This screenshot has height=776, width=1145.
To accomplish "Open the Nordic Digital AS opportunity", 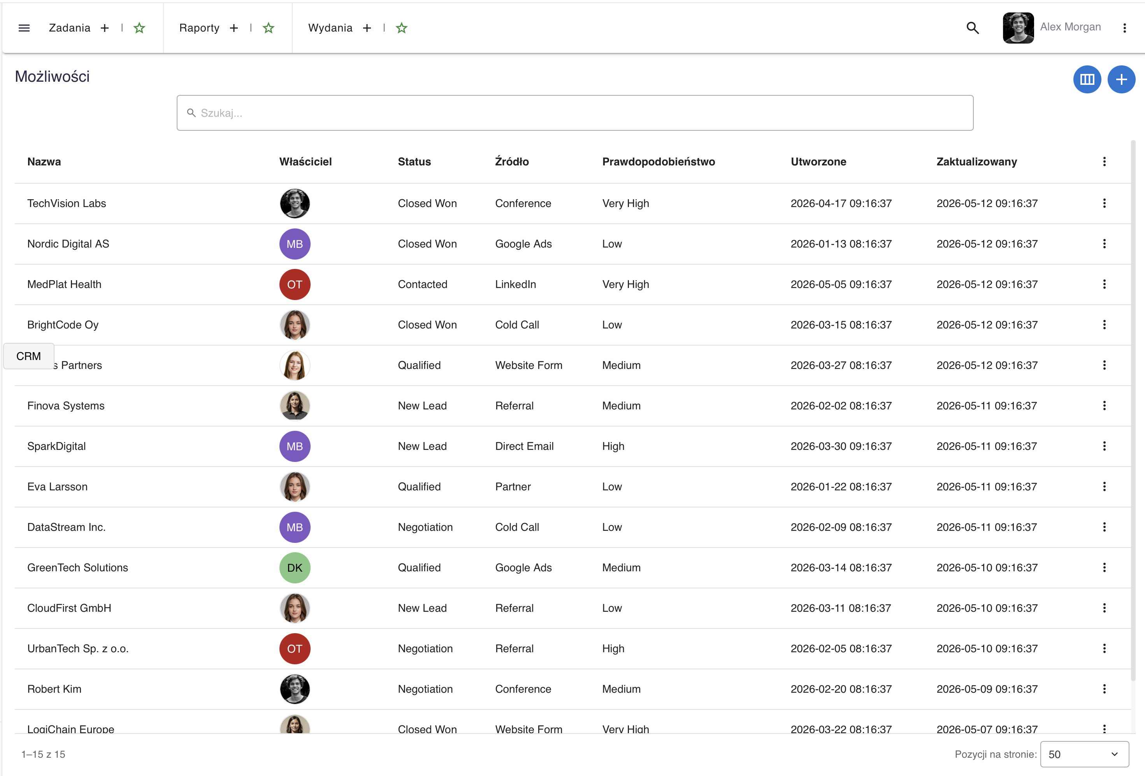I will [x=68, y=244].
